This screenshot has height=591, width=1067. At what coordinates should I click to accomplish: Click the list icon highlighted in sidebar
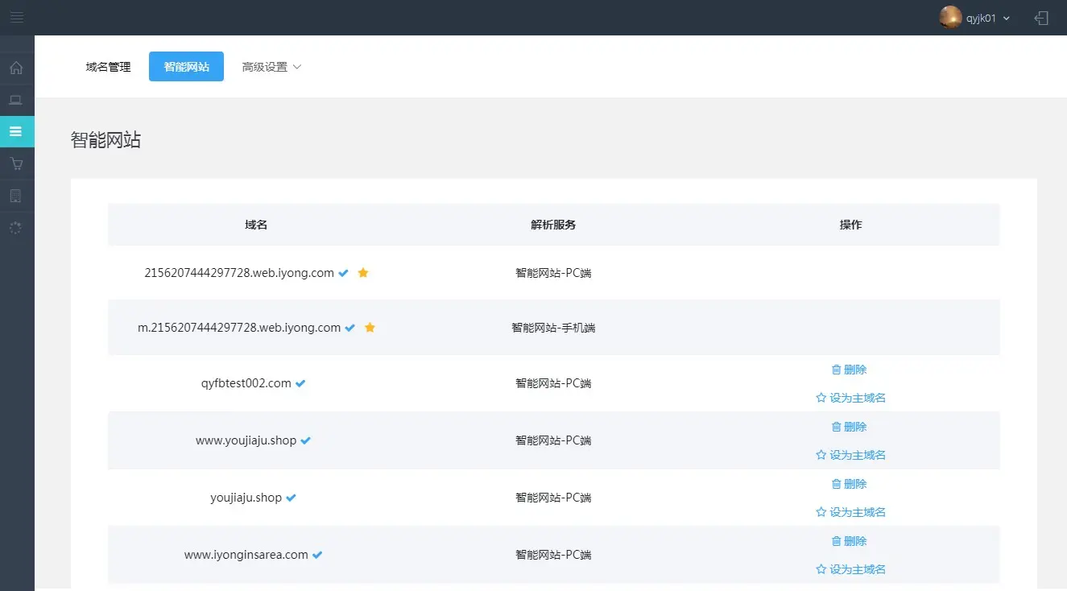click(x=16, y=131)
